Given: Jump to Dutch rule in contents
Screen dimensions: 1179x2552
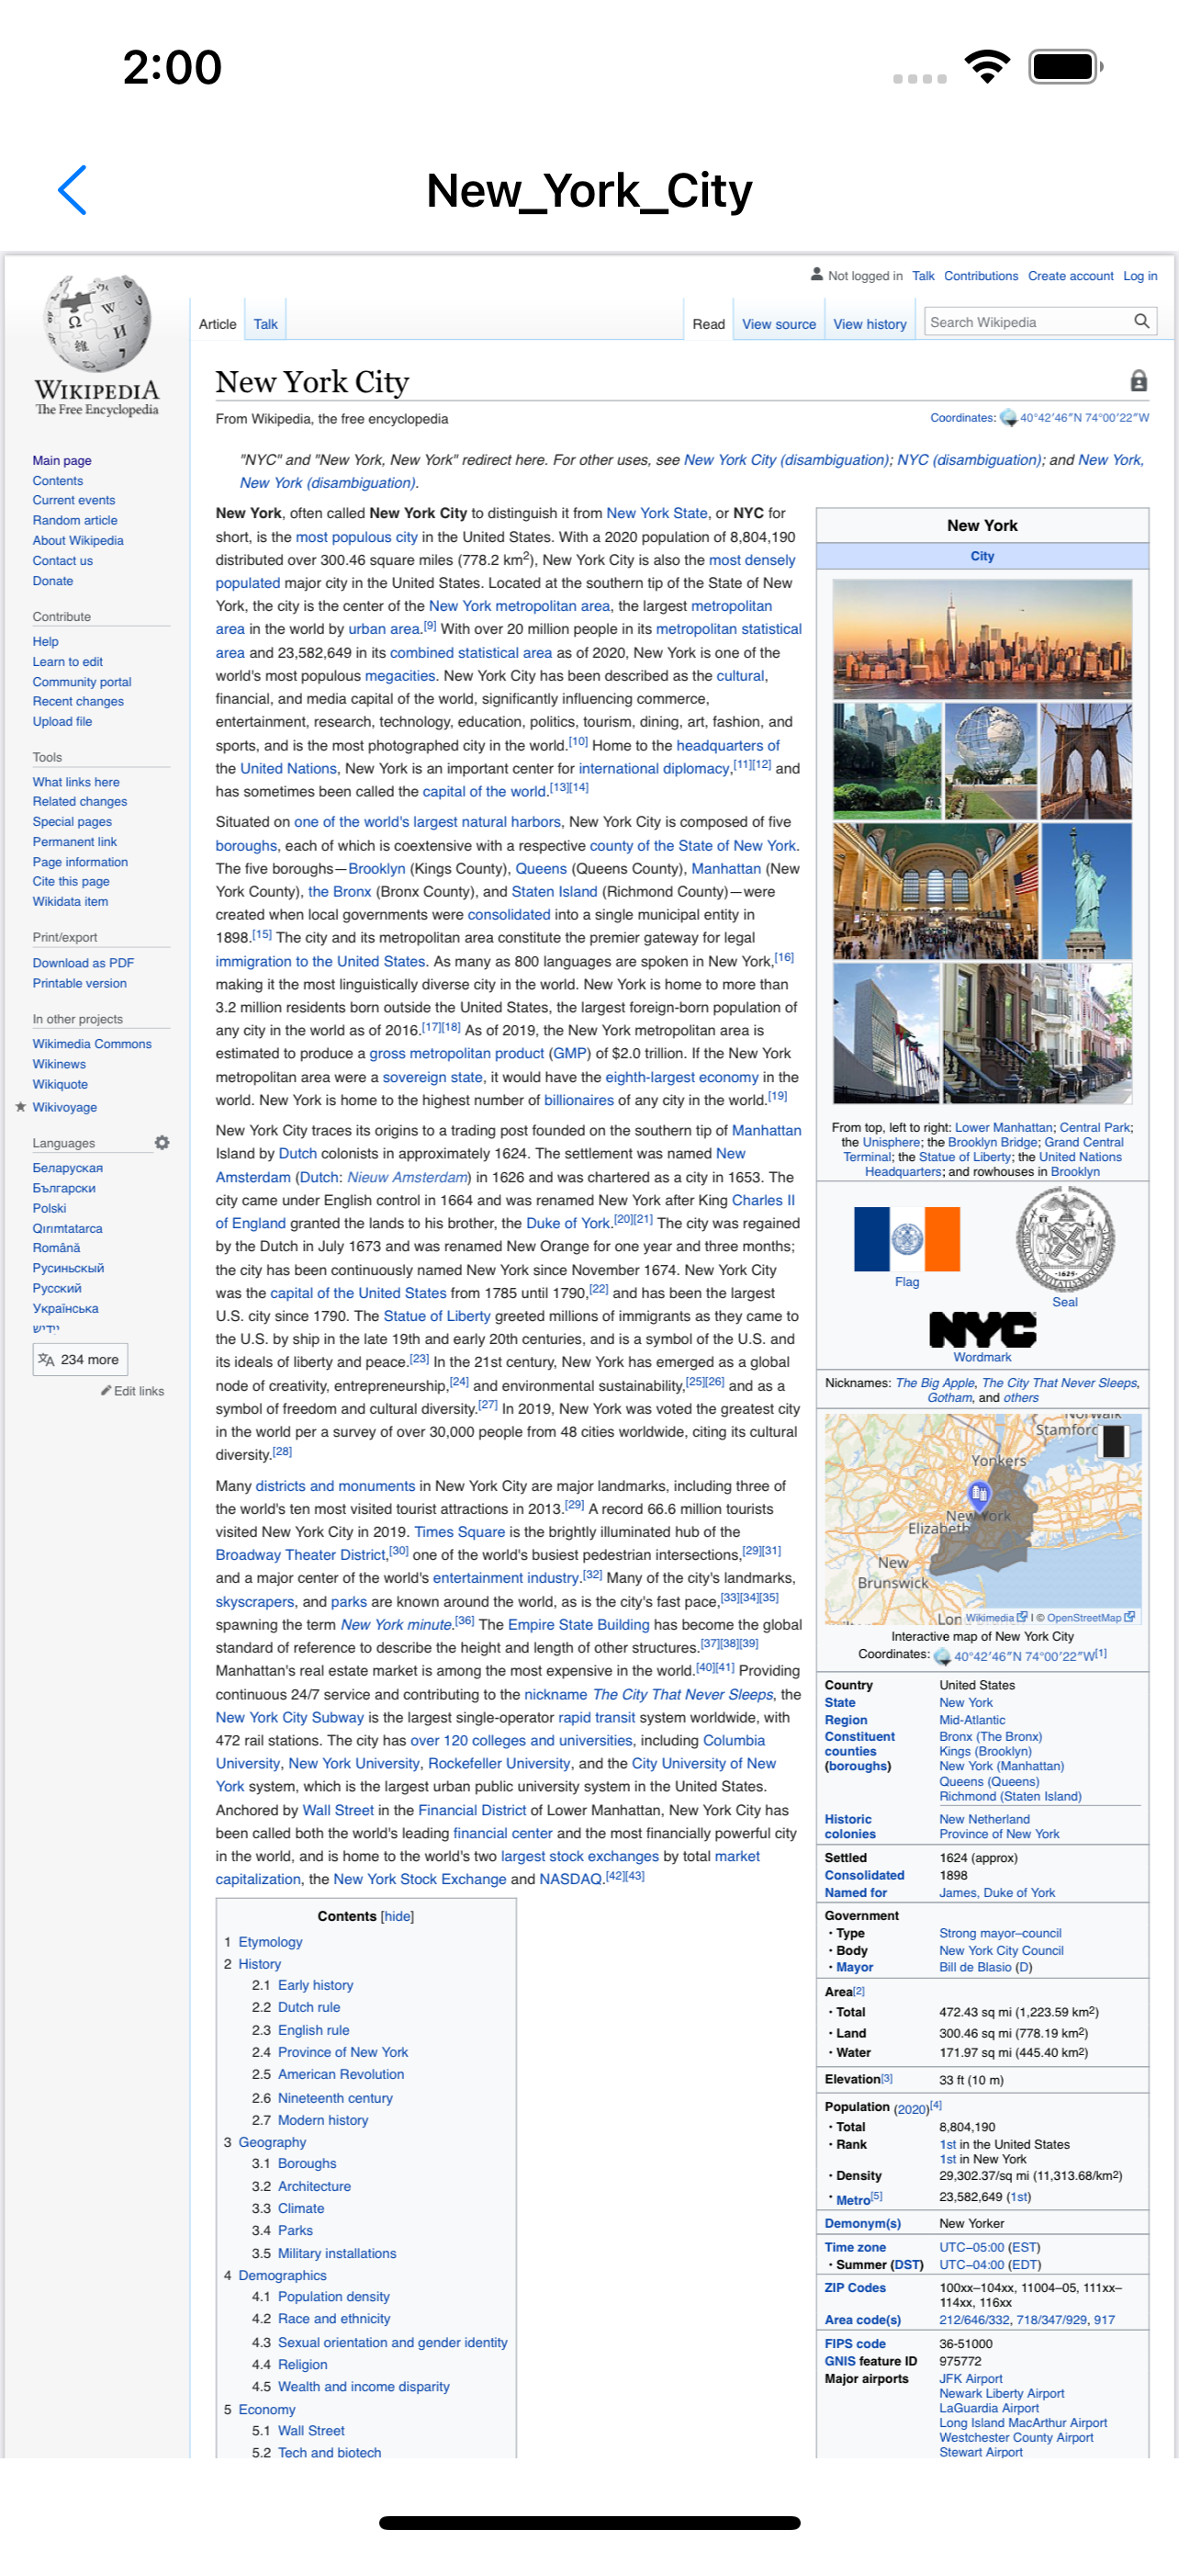Looking at the screenshot, I should [x=309, y=2006].
